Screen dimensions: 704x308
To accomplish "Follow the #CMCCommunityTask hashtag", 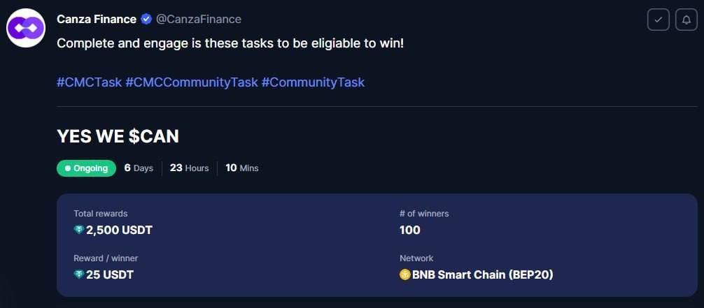I will point(192,82).
